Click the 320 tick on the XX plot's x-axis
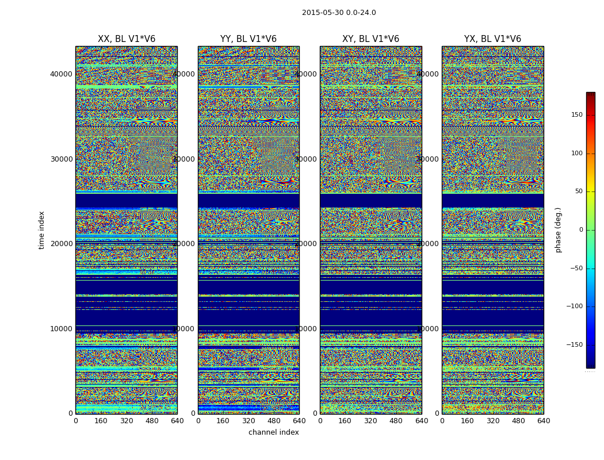 [x=127, y=421]
